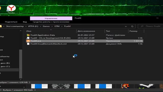Open the Steam taskbar thumbnail
This screenshot has width=163, height=92.
point(146,86)
